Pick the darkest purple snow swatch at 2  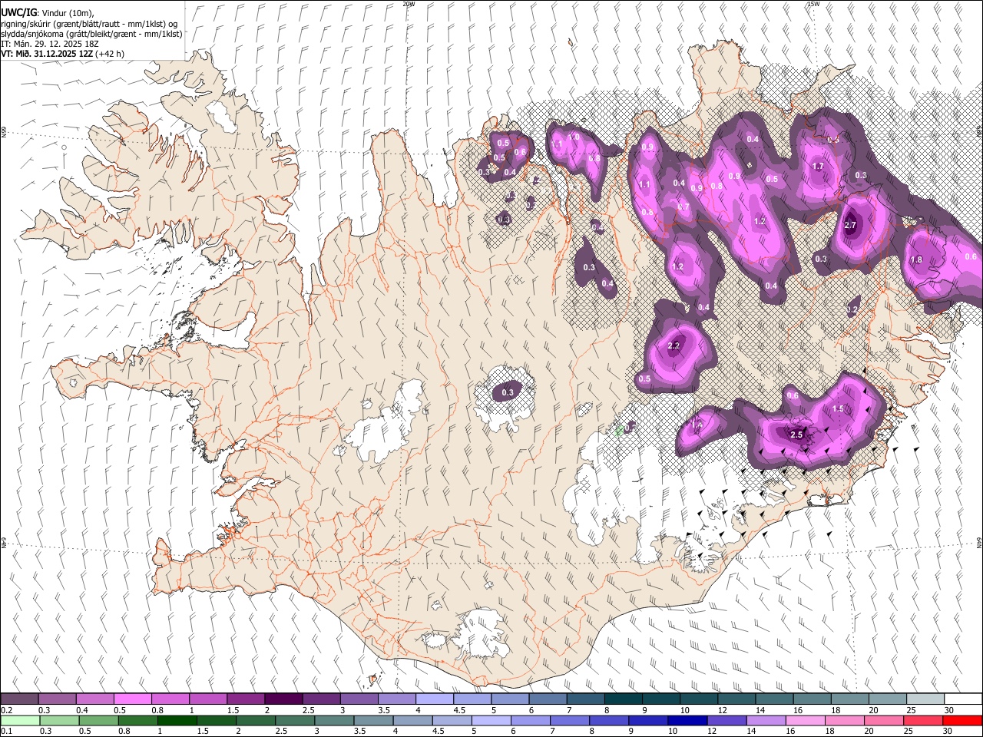click(283, 699)
